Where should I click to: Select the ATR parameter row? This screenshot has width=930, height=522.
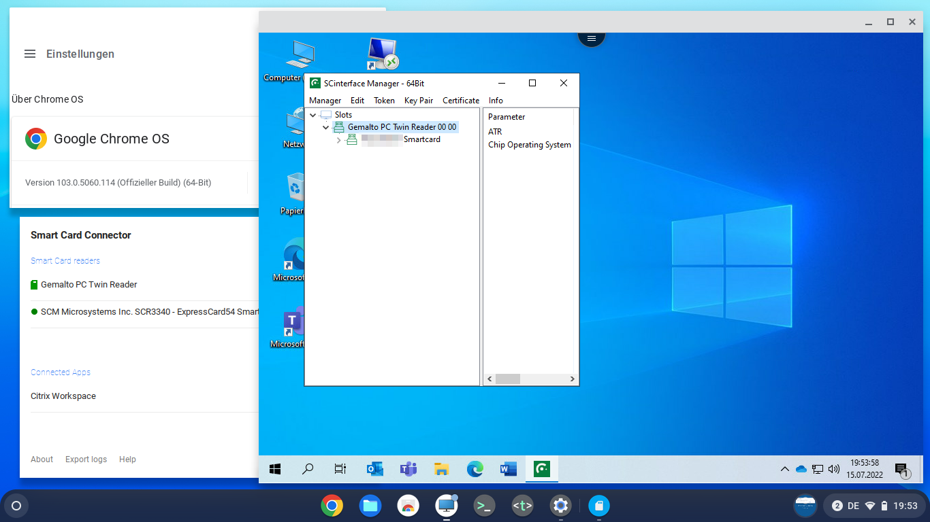pyautogui.click(x=495, y=132)
